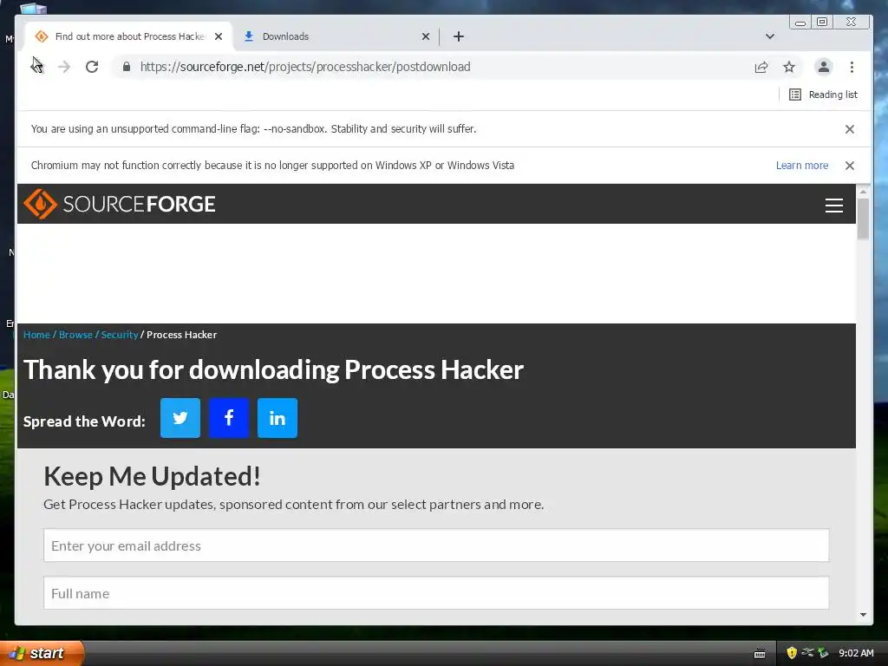
Task: Close the Process Hacker tab
Action: (219, 36)
